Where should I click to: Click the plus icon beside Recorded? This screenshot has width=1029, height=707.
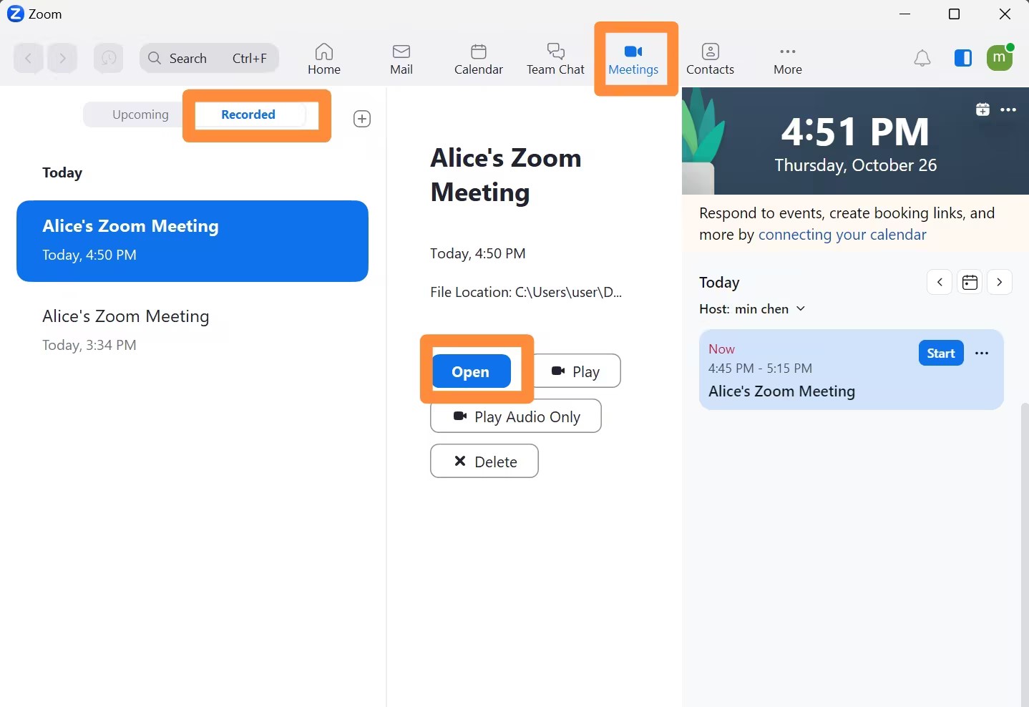point(362,119)
